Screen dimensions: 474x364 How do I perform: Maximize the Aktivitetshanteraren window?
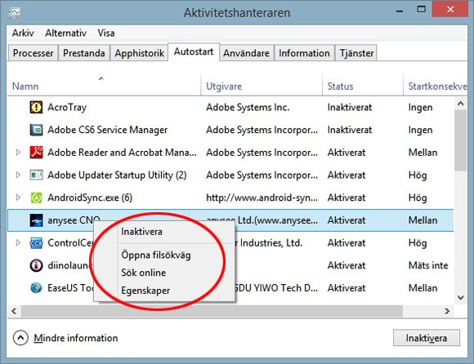[421, 9]
